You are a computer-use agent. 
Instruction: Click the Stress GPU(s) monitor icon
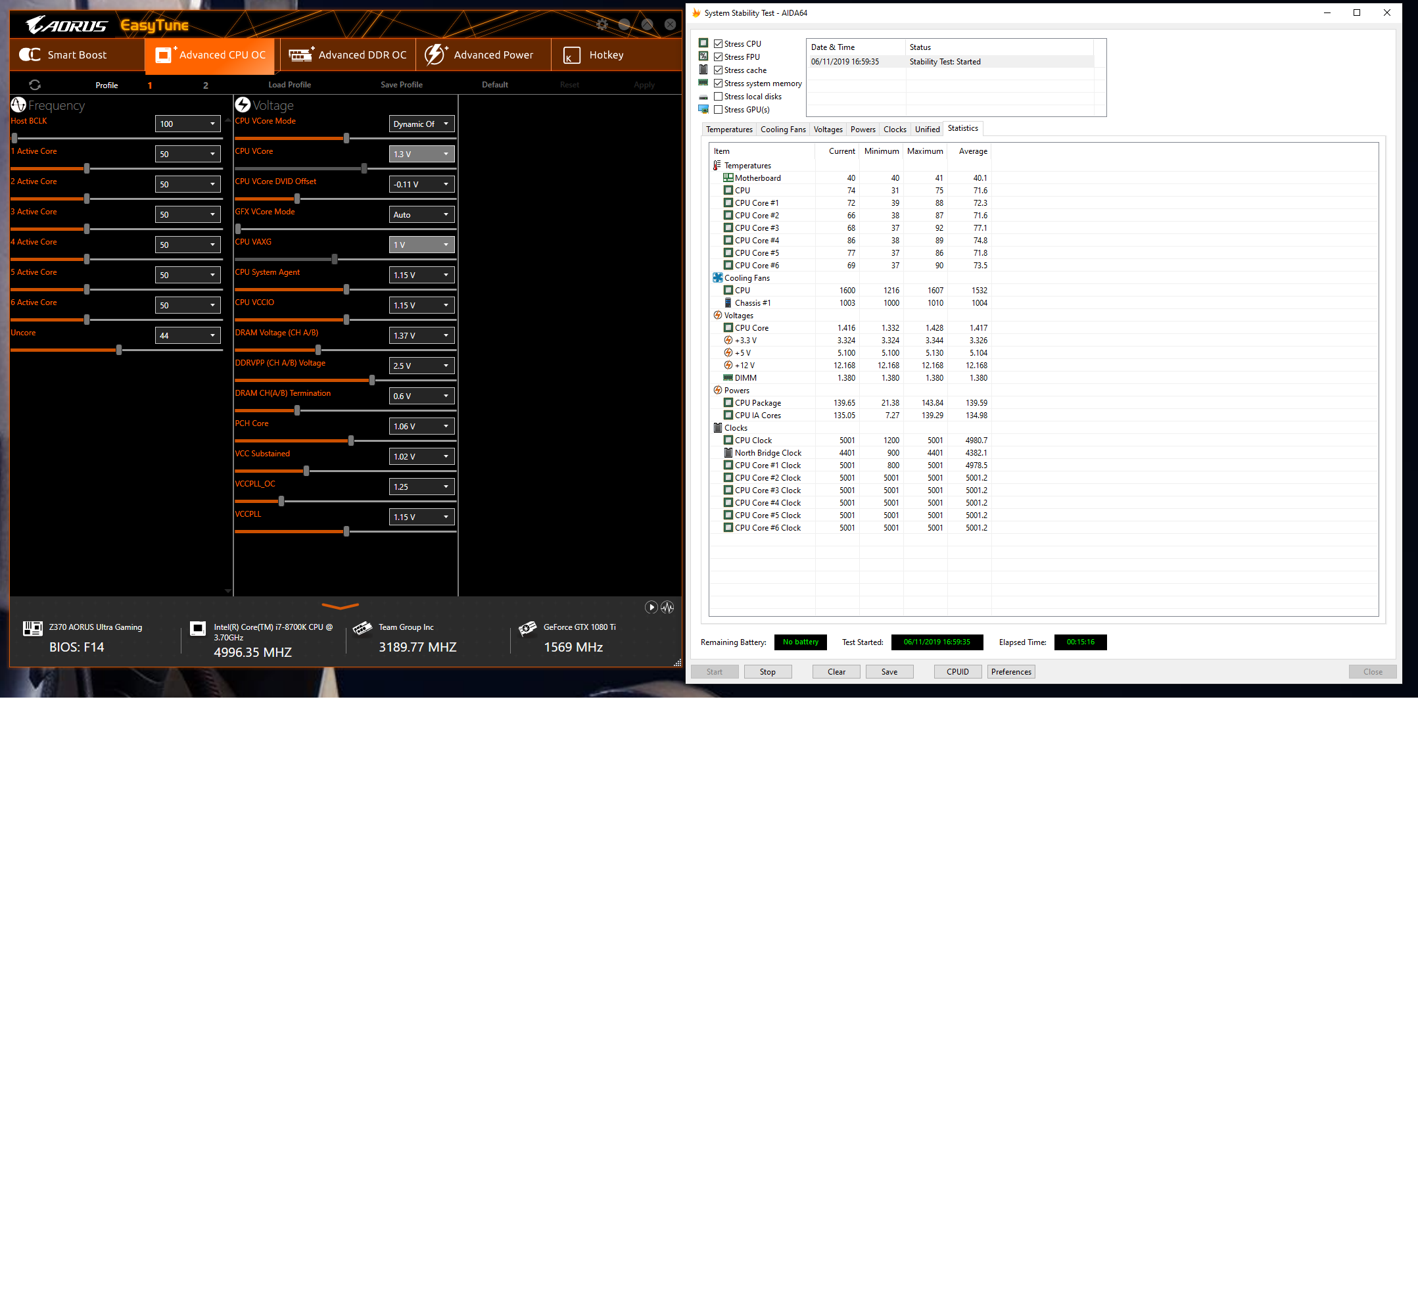coord(703,110)
